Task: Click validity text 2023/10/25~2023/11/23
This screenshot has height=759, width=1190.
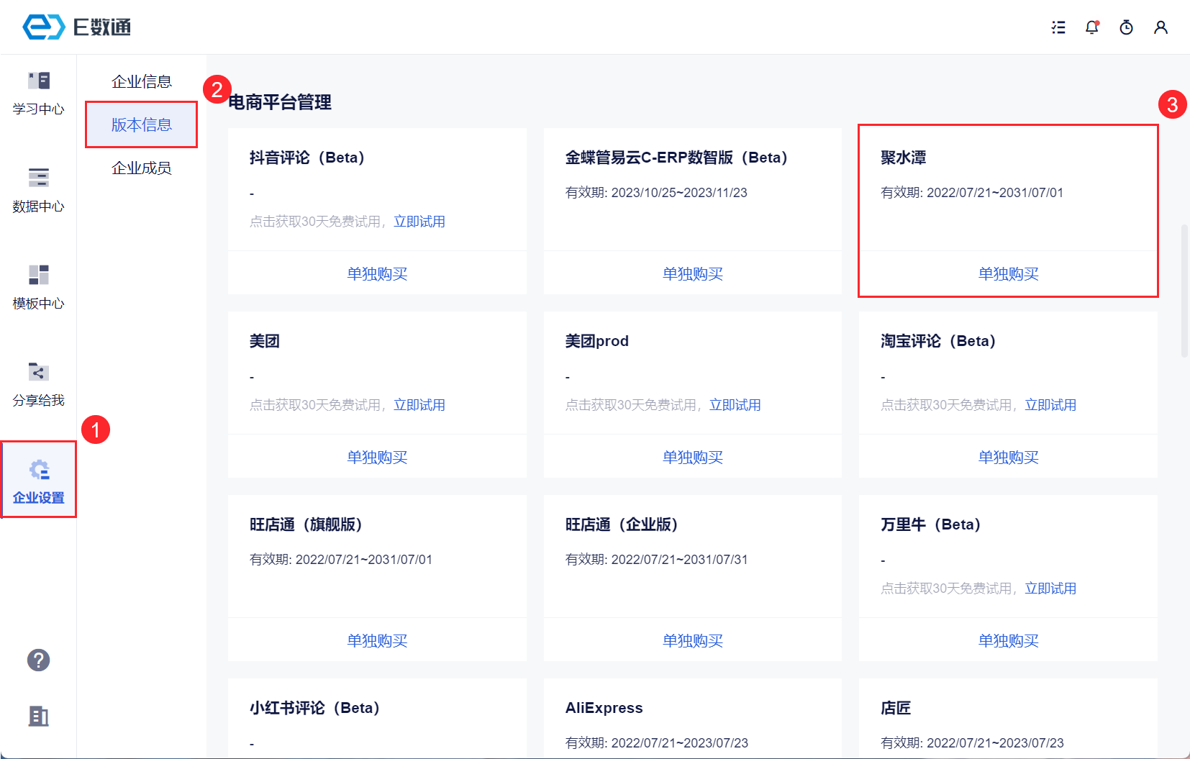Action: pyautogui.click(x=679, y=193)
